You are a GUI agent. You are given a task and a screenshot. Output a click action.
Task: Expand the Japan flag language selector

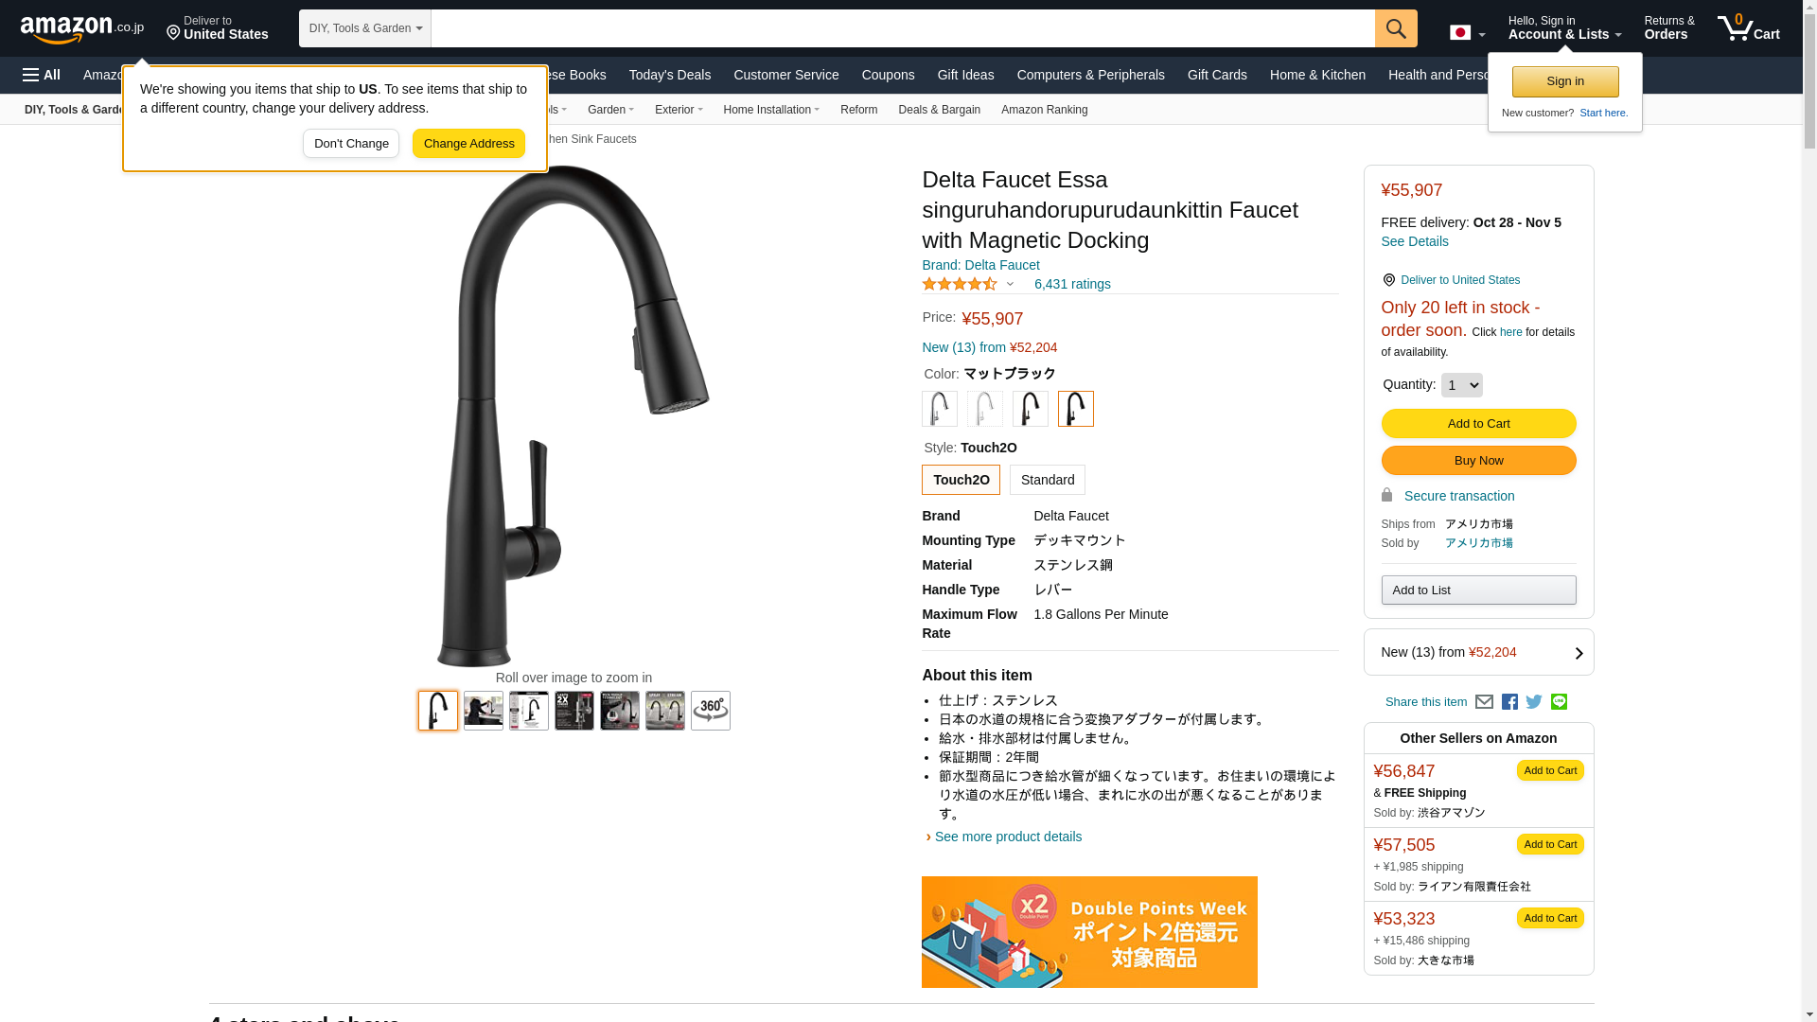[x=1468, y=33]
